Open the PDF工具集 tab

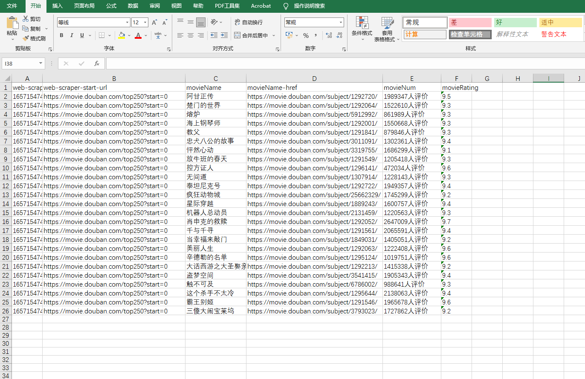click(227, 6)
